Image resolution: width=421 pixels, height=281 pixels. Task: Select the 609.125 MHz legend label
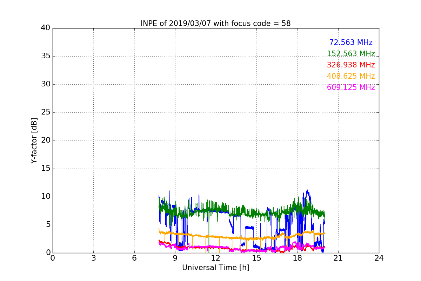point(351,87)
